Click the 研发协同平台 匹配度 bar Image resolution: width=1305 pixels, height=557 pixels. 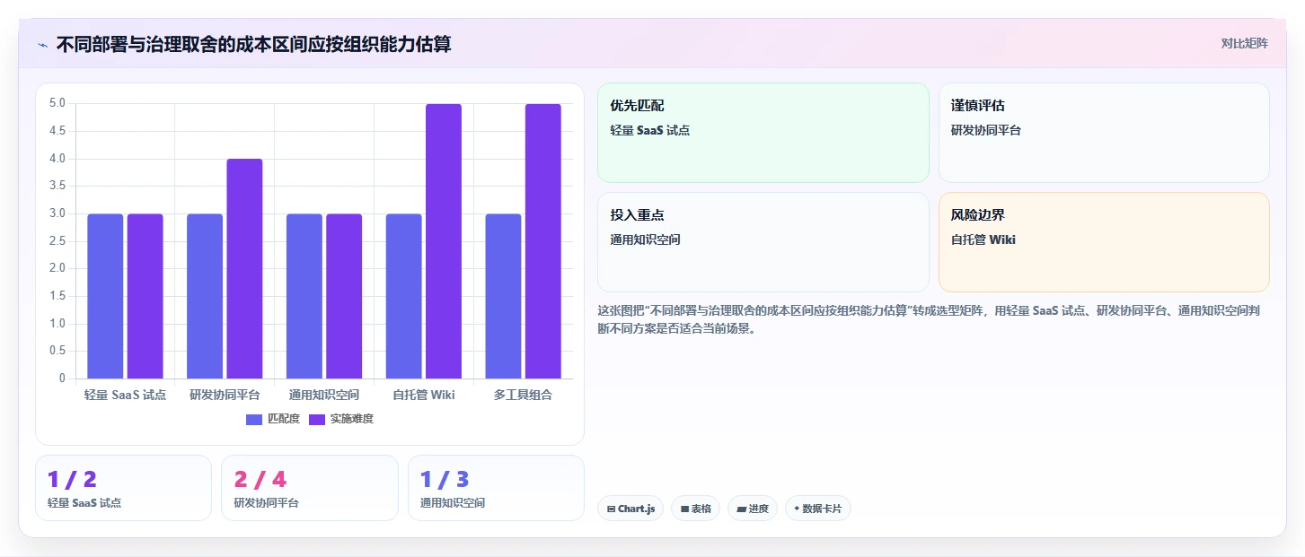[x=205, y=296]
